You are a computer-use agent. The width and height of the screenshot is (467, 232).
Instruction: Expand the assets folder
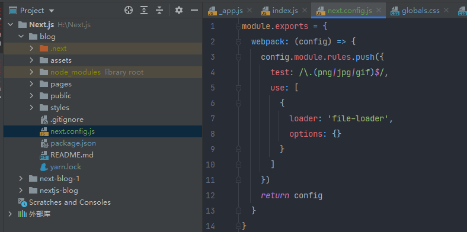click(x=31, y=60)
